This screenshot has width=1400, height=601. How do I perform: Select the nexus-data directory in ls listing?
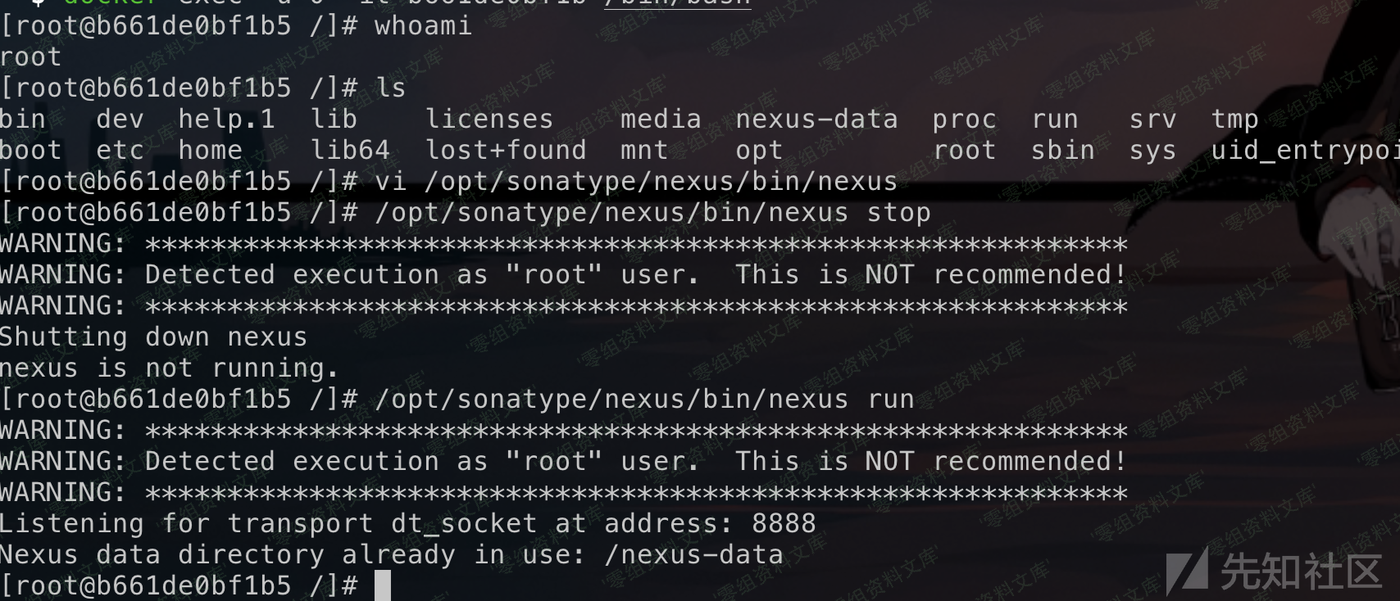pos(816,120)
